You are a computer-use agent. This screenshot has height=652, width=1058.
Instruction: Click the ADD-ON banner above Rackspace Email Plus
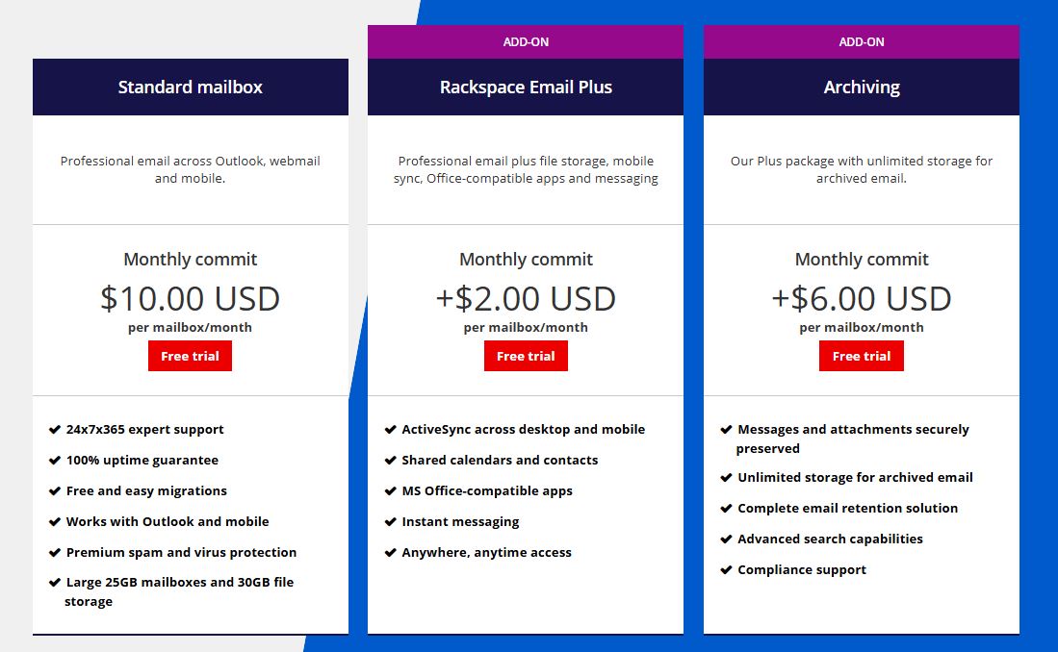526,41
